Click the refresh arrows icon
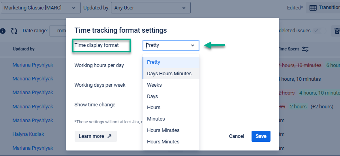This screenshot has height=156, width=340. (x=14, y=31)
